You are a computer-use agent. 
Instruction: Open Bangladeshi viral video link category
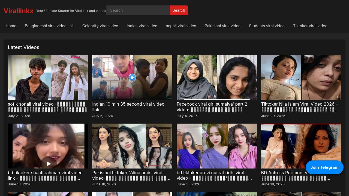[x=49, y=26]
